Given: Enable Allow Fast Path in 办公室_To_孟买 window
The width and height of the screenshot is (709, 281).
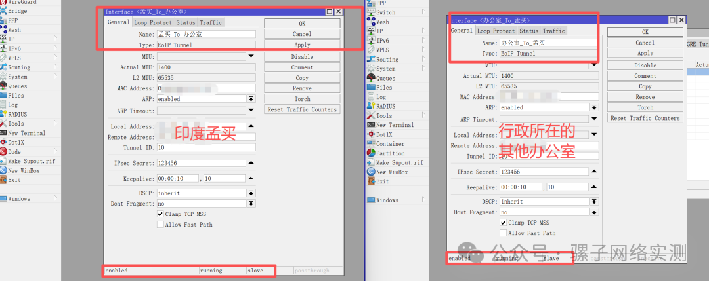Looking at the screenshot, I should pyautogui.click(x=504, y=233).
